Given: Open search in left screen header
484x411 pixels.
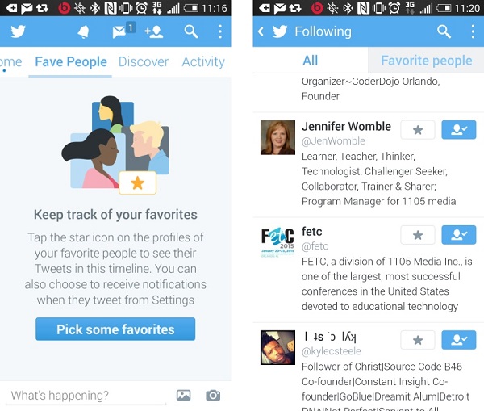Looking at the screenshot, I should (190, 31).
